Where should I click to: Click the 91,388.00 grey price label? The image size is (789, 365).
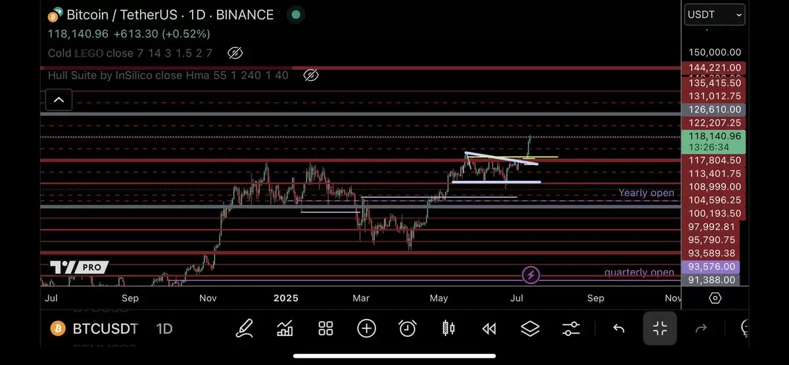coord(711,280)
